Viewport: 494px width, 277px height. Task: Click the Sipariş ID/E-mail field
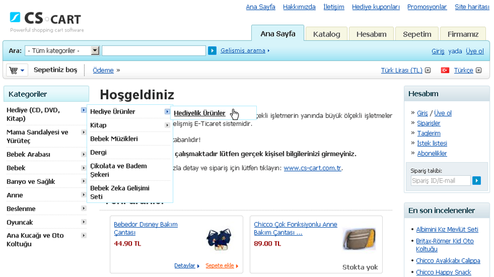coord(440,180)
